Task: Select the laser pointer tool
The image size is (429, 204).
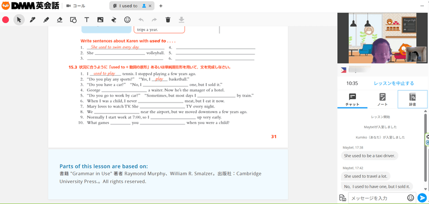Action: (114, 20)
